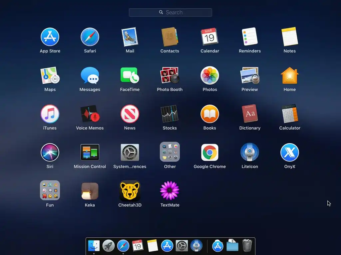Screen dimensions: 341x255
Task: Open the Preview app
Action: click(x=250, y=75)
